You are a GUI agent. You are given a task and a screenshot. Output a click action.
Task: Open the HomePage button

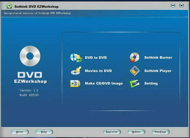click(x=161, y=132)
